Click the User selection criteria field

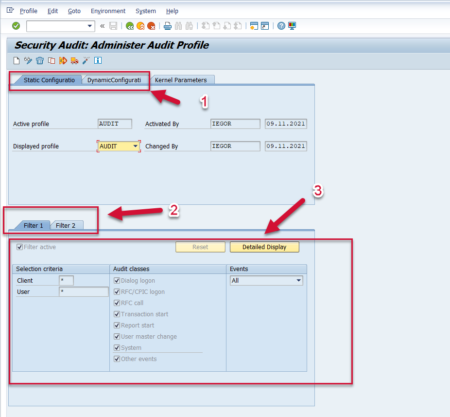coord(84,292)
